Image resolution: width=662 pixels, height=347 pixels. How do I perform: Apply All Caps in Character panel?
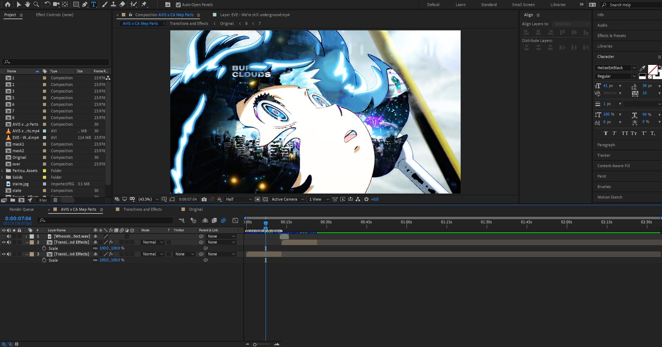(625, 133)
